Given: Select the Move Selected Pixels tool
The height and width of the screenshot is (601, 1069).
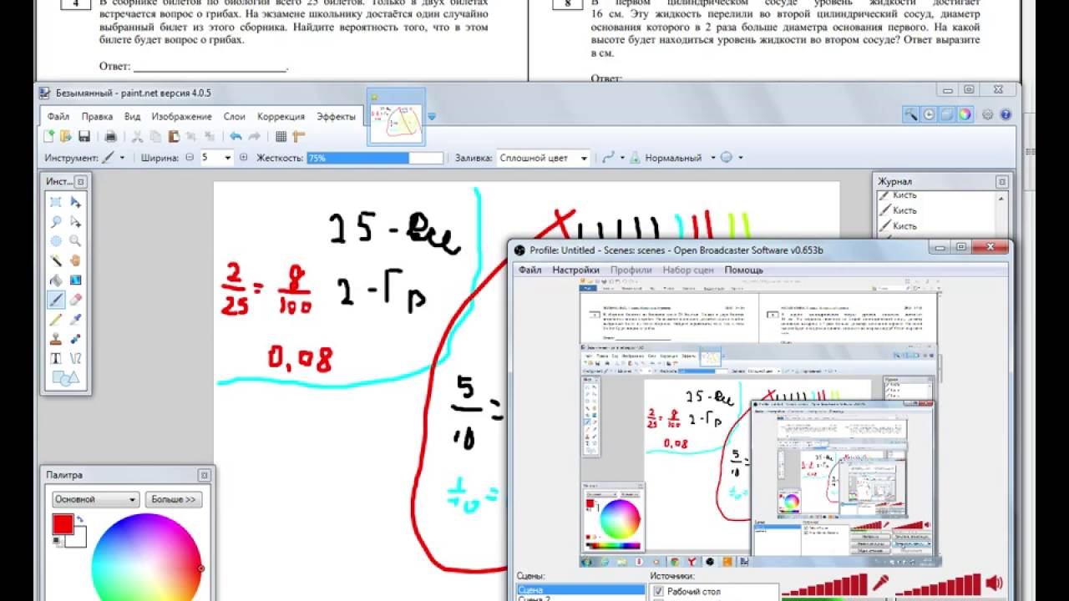Looking at the screenshot, I should click(76, 202).
